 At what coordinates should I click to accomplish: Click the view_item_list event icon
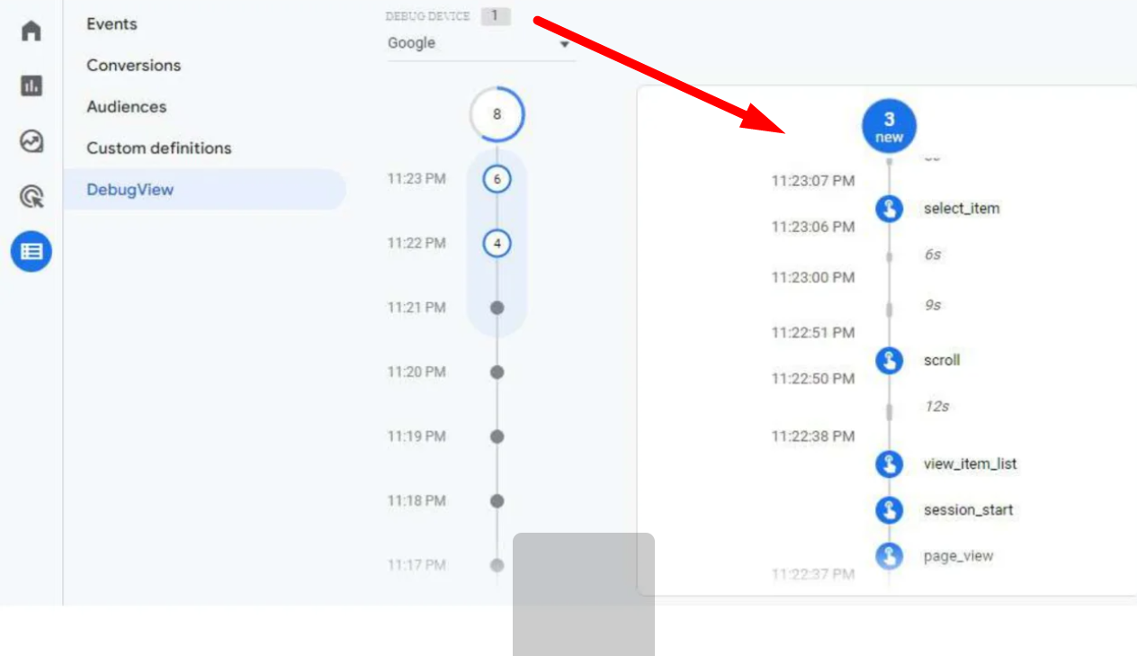[889, 464]
